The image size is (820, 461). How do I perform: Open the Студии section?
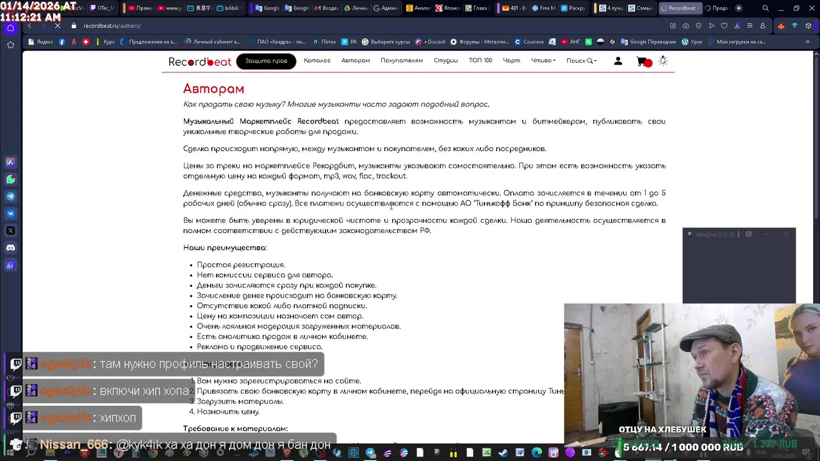click(445, 61)
